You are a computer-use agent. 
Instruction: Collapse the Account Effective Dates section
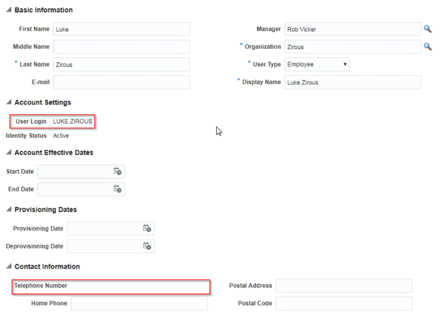pyautogui.click(x=9, y=153)
